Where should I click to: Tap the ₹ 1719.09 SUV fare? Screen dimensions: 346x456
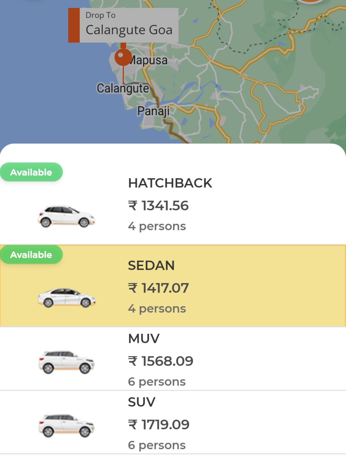(159, 425)
